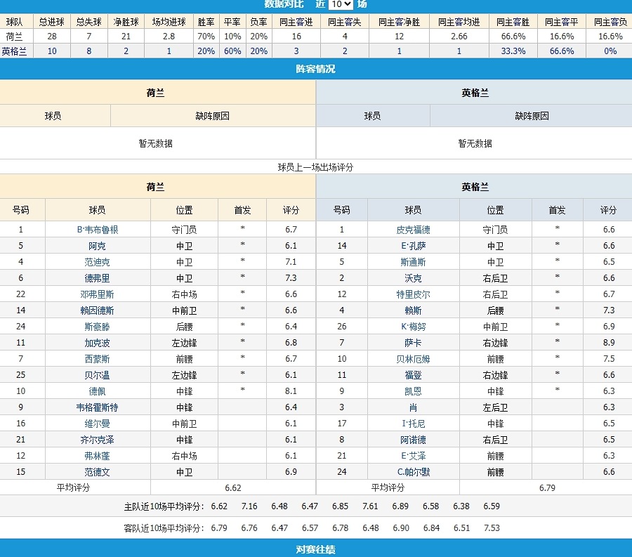632x557 pixels.
Task: Click the England goalkeeper 皮克福德
Action: tap(413, 230)
